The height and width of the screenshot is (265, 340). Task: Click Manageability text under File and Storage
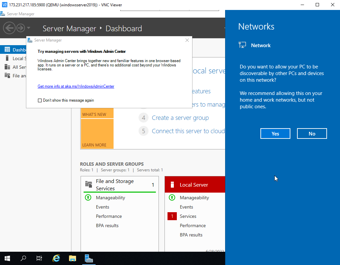pos(110,198)
